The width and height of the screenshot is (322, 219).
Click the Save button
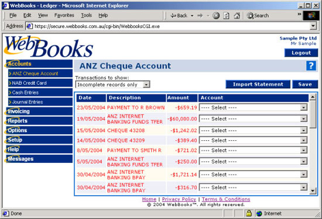[305, 85]
